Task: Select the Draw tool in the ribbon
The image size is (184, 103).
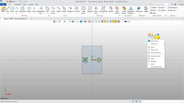Action: click(x=3, y=9)
